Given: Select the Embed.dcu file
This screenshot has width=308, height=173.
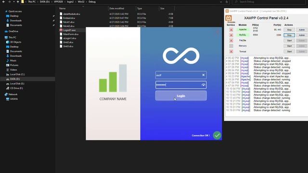Looking at the screenshot, I should tap(69, 18).
